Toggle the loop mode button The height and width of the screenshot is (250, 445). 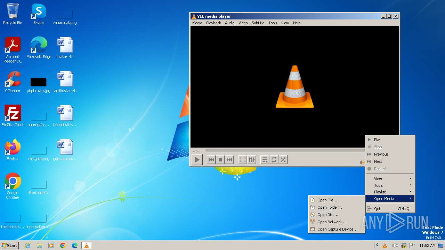click(x=274, y=160)
